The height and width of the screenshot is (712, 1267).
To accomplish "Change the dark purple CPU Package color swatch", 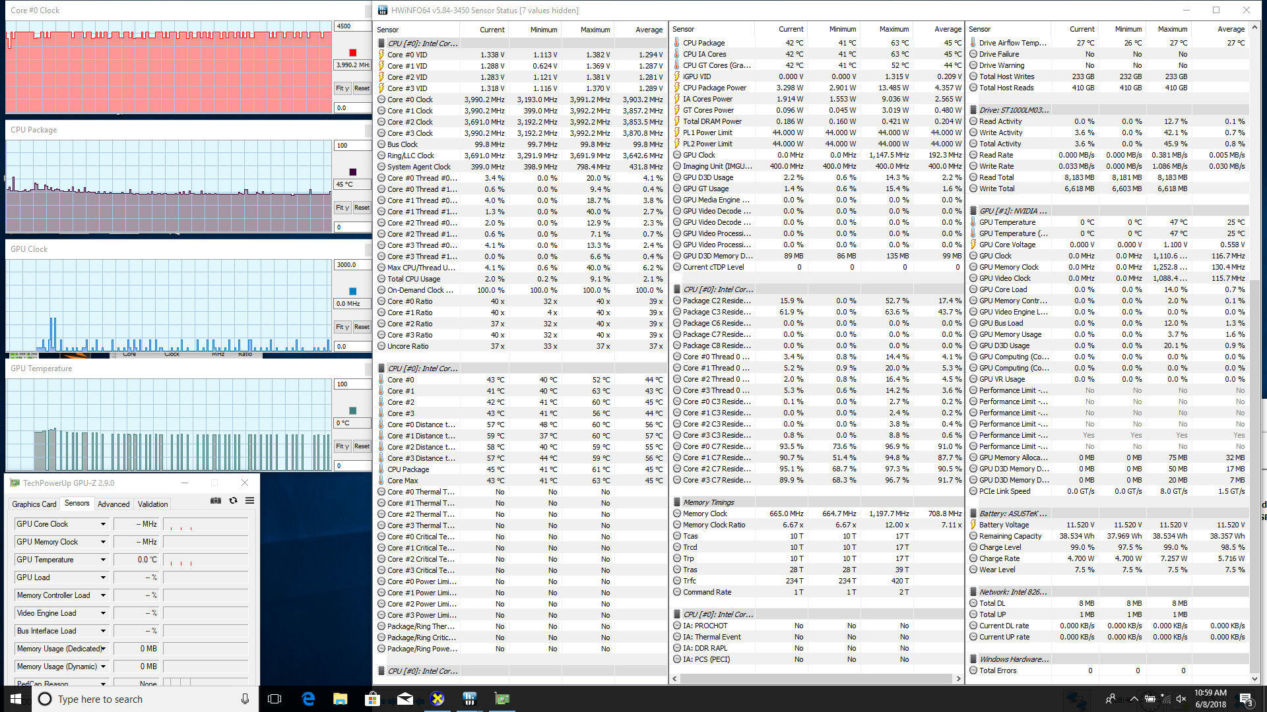I will 352,172.
